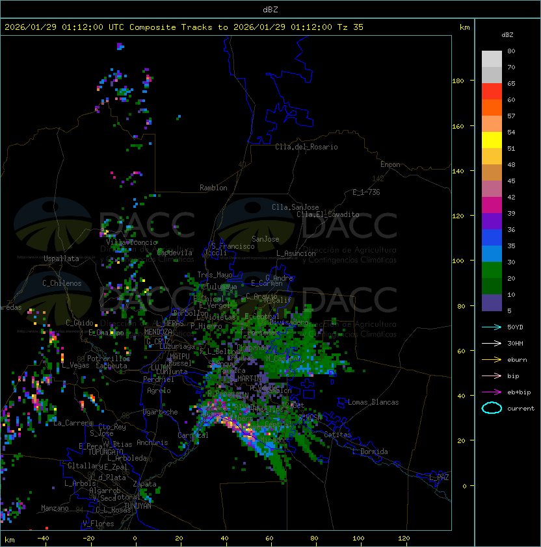
Task: Click the Lomas_Blancas map label
Action: [x=373, y=402]
